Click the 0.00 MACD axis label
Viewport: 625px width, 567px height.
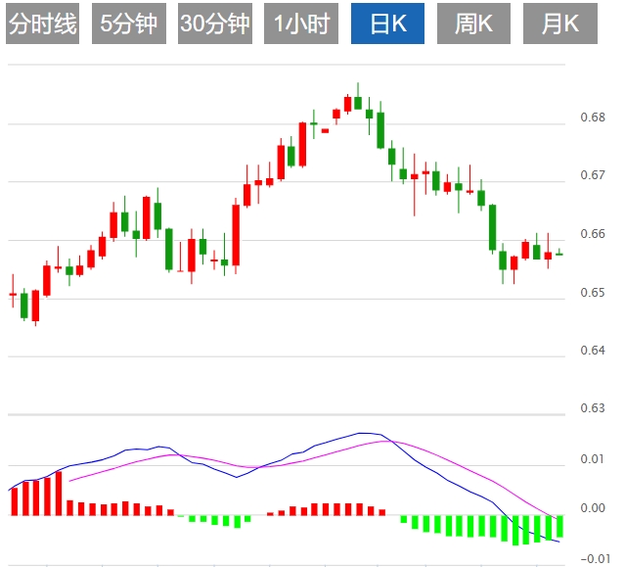(592, 508)
